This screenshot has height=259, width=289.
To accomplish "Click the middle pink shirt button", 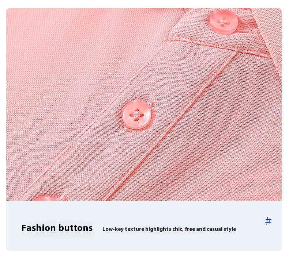I will click(136, 115).
